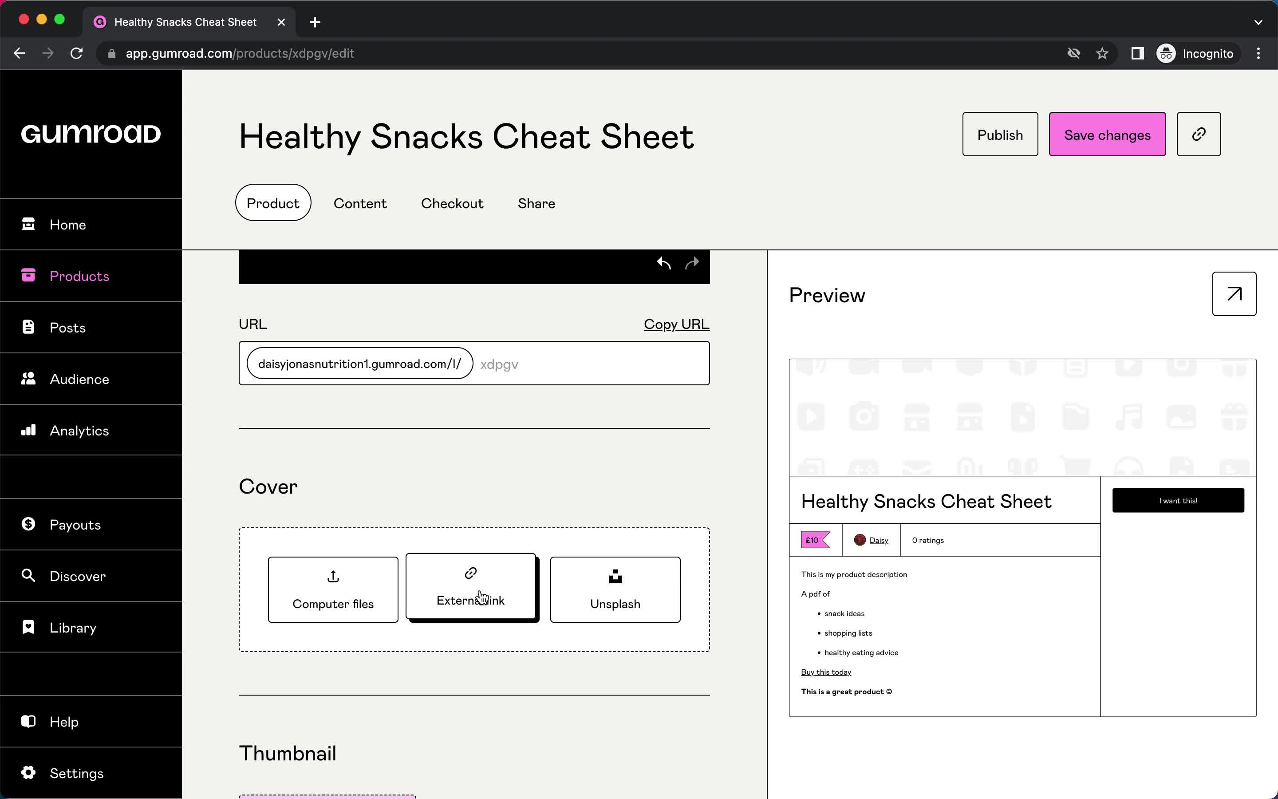
Task: Click browser back arrow
Action: click(x=20, y=53)
